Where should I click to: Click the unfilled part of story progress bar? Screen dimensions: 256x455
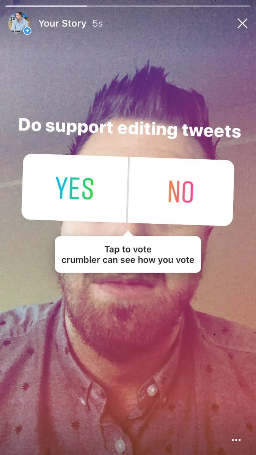(x=169, y=6)
